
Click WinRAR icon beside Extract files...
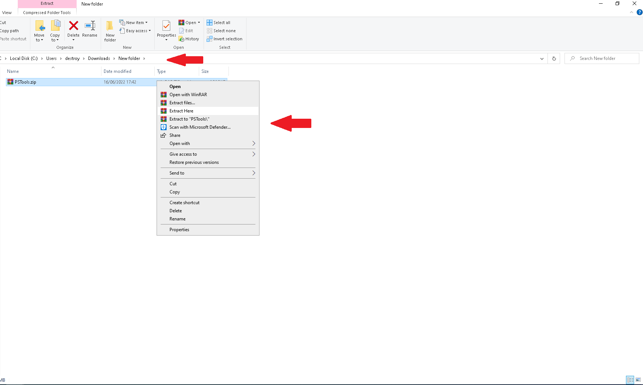pyautogui.click(x=164, y=103)
